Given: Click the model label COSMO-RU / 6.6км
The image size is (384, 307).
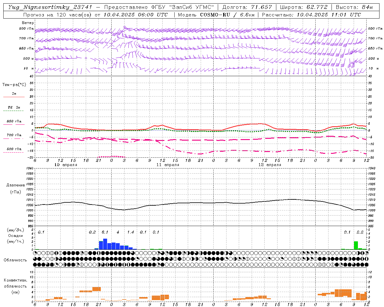Looking at the screenshot, I should pyautogui.click(x=227, y=15).
